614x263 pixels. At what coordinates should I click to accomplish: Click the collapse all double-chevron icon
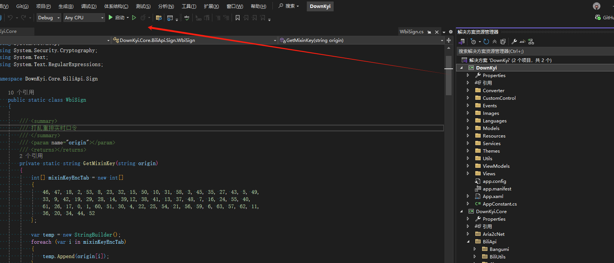(495, 42)
